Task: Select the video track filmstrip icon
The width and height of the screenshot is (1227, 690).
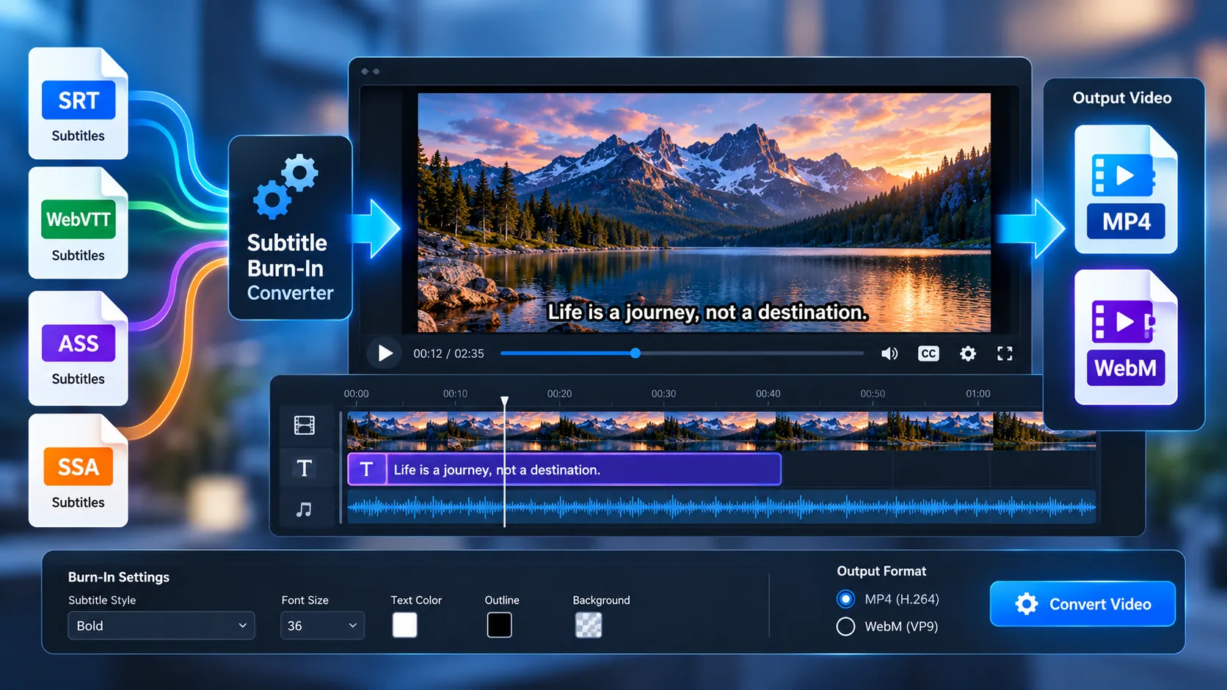Action: pos(305,425)
